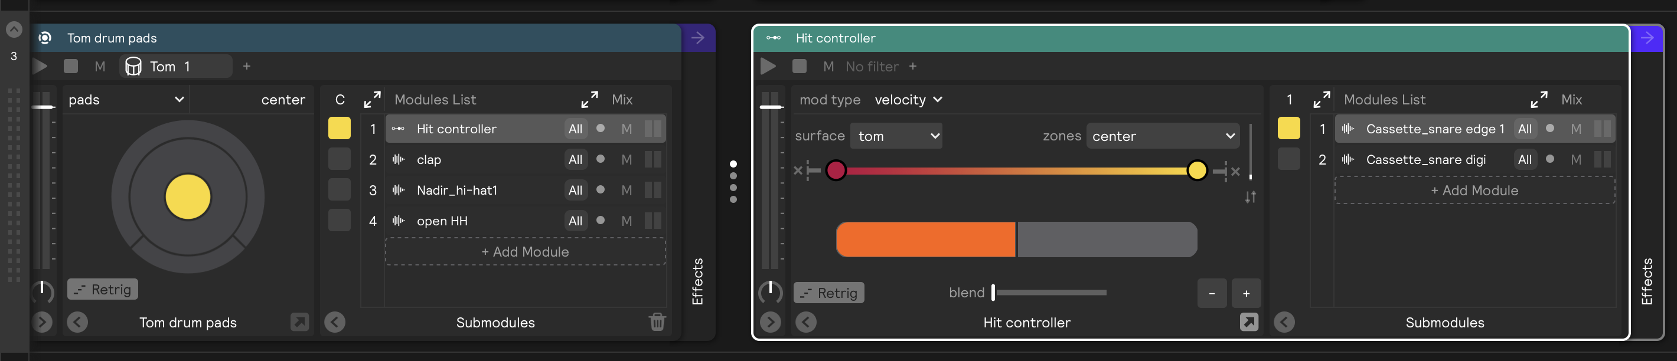The image size is (1677, 361).
Task: Click Add Module in Hit controller
Action: (x=1474, y=191)
